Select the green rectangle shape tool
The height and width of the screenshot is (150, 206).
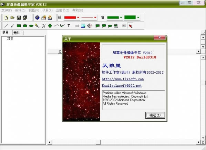tap(19, 26)
